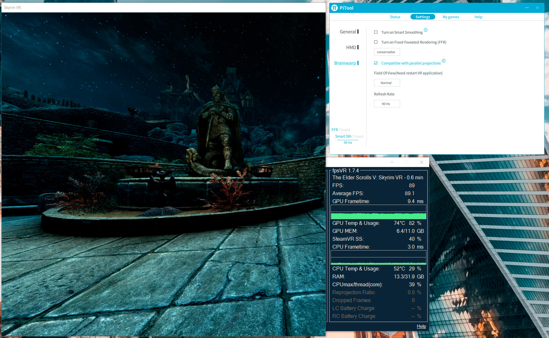Click Dropped Frames row
This screenshot has height=338, width=549.
pyautogui.click(x=378, y=300)
